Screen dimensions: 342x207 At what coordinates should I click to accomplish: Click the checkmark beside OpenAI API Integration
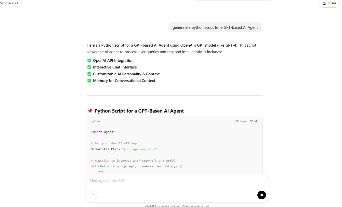pyautogui.click(x=89, y=61)
